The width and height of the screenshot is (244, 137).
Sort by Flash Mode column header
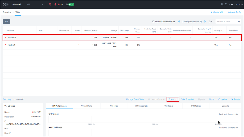(233, 31)
